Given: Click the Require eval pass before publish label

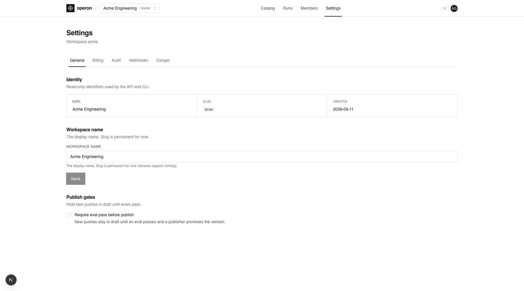Looking at the screenshot, I should tap(104, 215).
